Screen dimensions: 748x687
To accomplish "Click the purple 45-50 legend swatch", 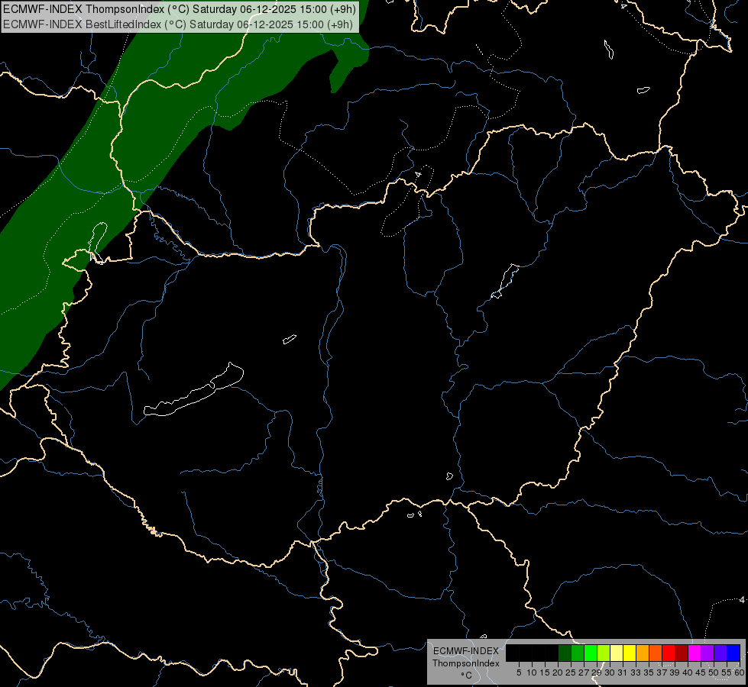I will tap(708, 653).
